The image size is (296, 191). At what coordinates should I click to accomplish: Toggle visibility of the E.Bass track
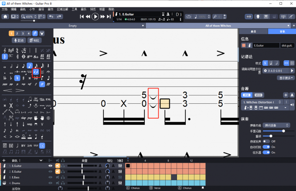coord(51,177)
